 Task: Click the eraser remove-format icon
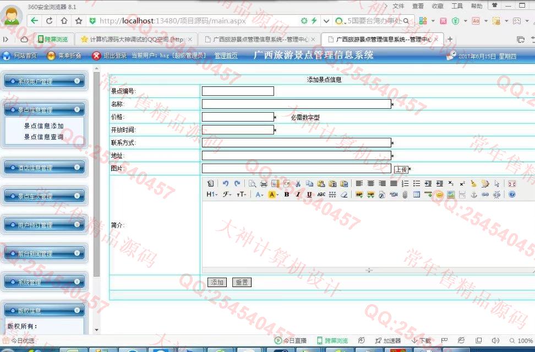point(344,194)
